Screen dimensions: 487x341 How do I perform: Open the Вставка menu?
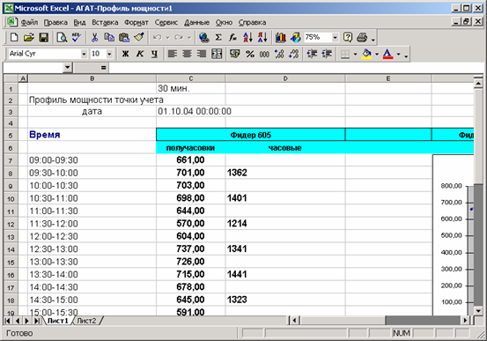[x=105, y=22]
